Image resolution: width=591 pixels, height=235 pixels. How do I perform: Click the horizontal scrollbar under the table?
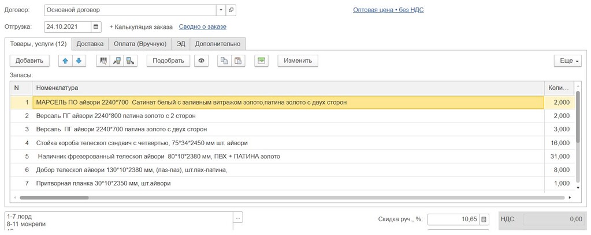click(289, 198)
